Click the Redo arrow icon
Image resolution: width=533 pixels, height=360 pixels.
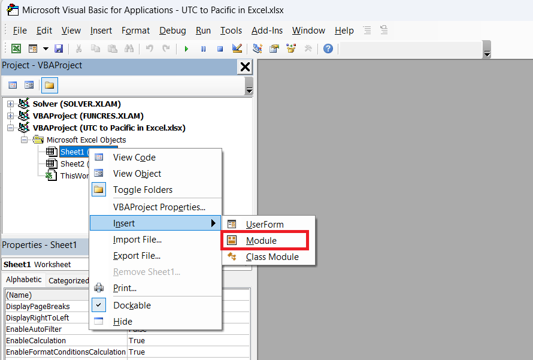pos(166,49)
